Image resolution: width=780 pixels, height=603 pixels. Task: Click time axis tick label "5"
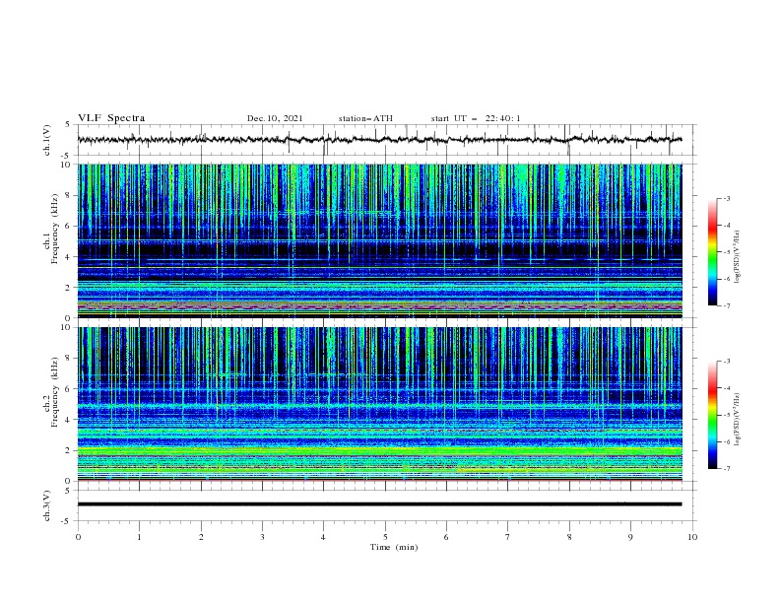tap(385, 537)
